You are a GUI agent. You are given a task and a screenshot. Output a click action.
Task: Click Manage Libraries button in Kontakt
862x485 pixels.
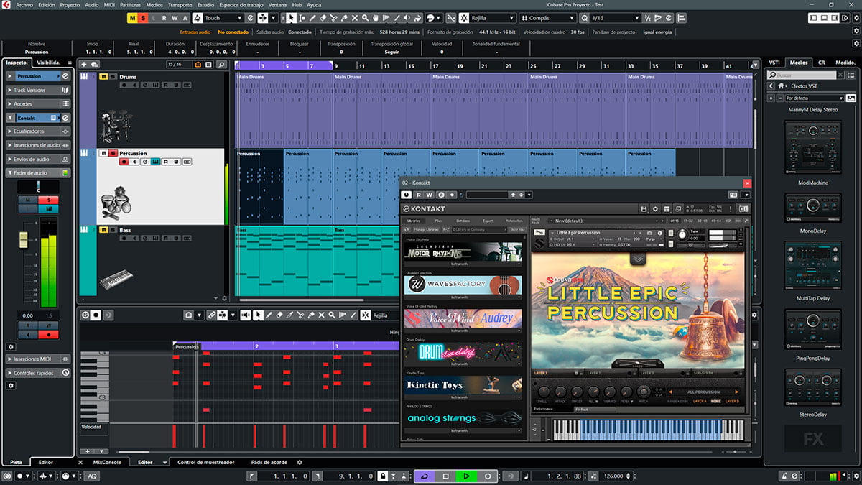427,229
